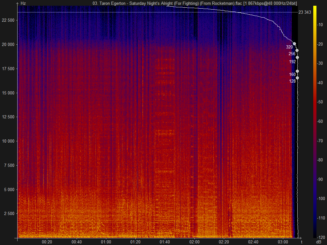This screenshot has height=245, width=327.
Task: Click the -50 dB scale label
Action: (320, 102)
